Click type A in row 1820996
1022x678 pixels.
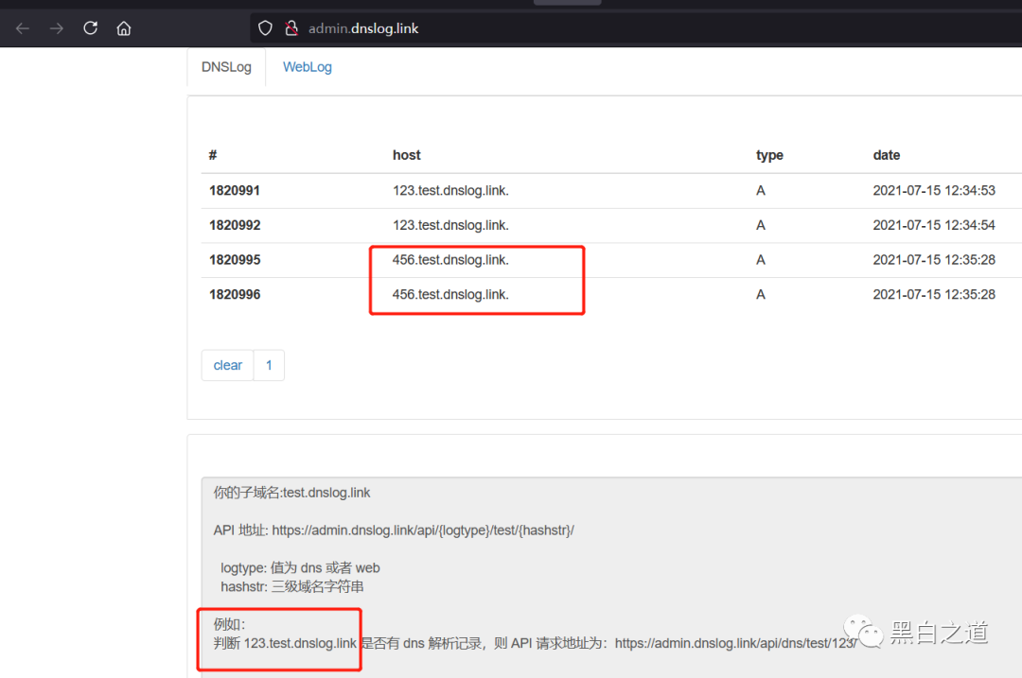click(761, 294)
